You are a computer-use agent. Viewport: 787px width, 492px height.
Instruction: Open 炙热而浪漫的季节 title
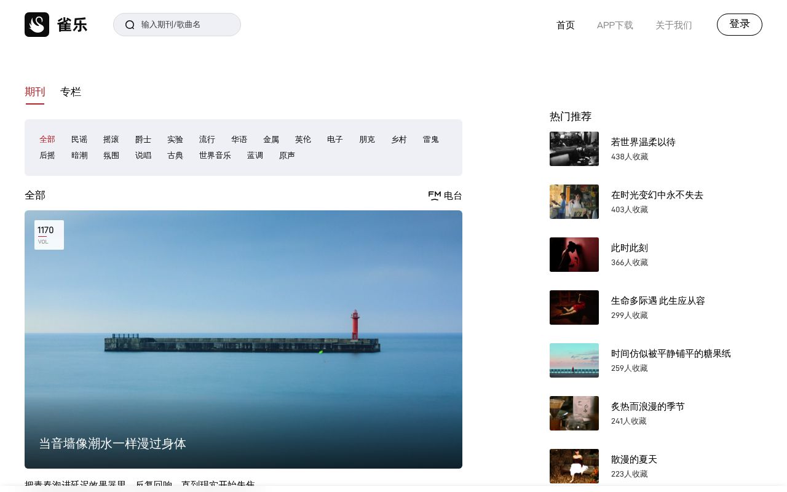648,407
